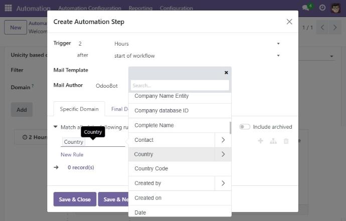The height and width of the screenshot is (221, 346).
Task: Delete the rule with trash icon
Action: tap(286, 141)
